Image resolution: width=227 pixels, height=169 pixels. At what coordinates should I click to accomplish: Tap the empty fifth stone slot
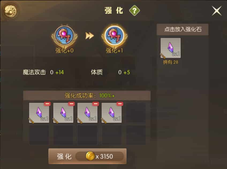(x=136, y=113)
